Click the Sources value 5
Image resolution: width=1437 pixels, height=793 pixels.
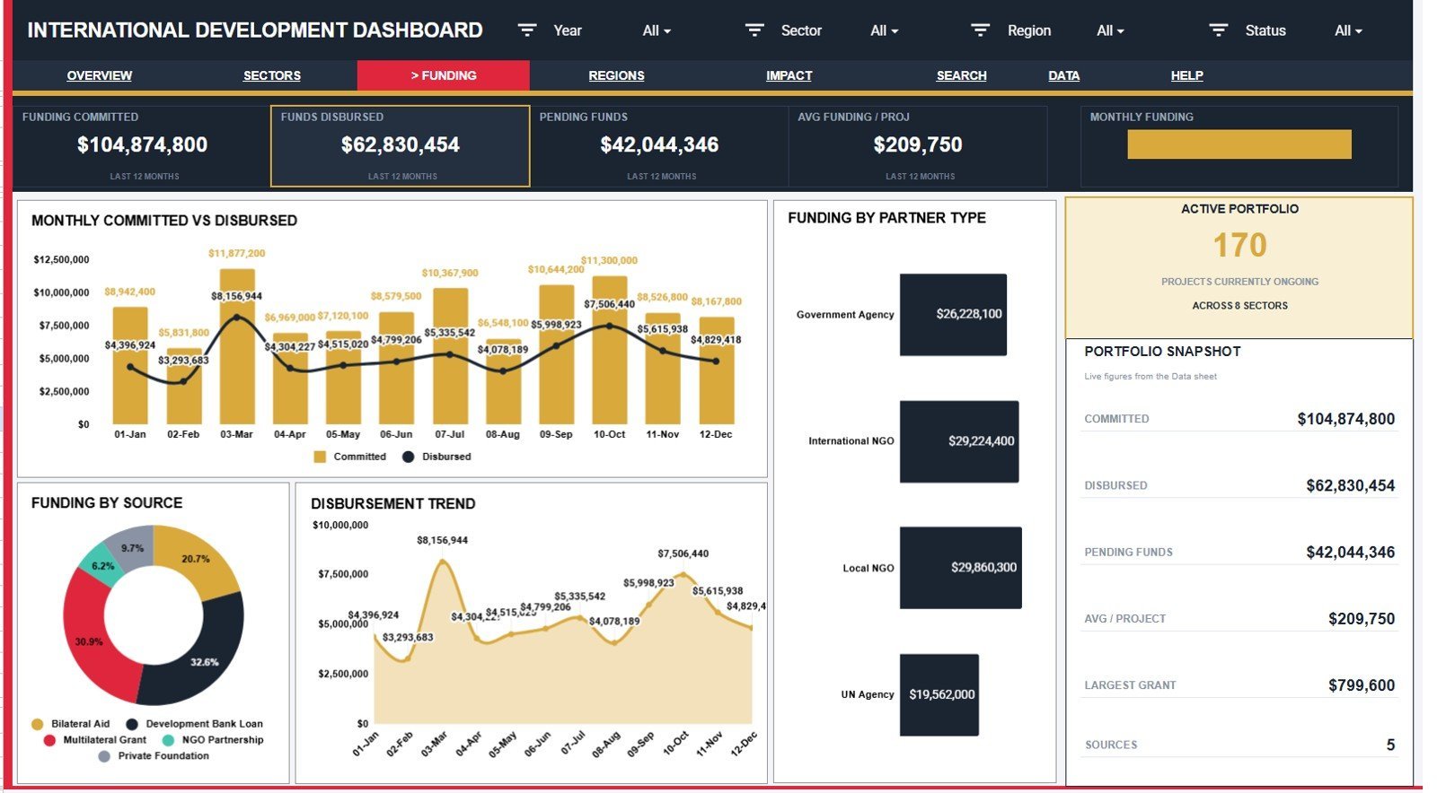[1390, 745]
